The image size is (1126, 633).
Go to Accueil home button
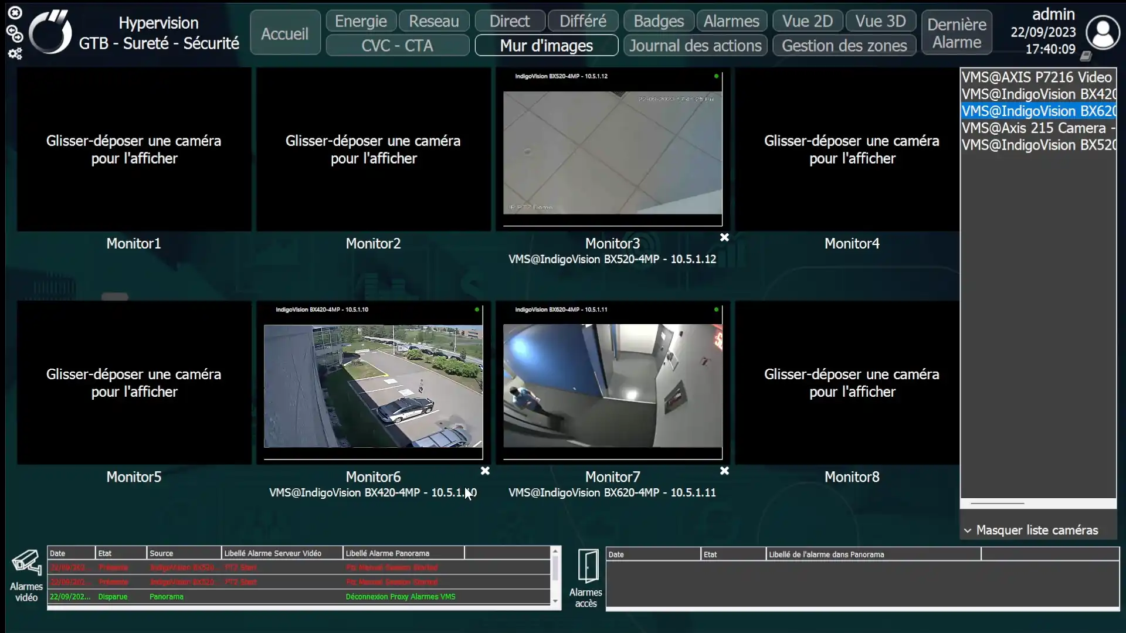click(285, 33)
